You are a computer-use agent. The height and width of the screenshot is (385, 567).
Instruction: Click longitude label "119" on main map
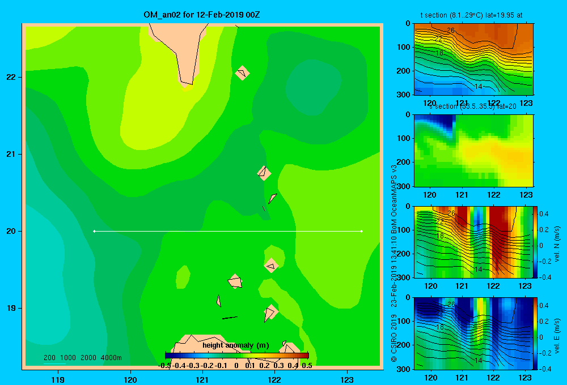[x=58, y=379]
